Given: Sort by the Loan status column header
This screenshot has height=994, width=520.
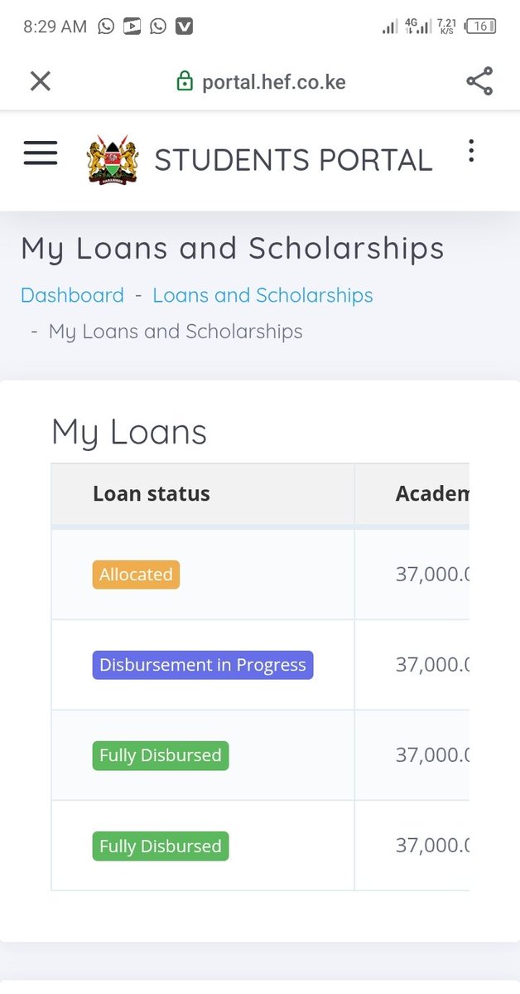Looking at the screenshot, I should pos(152,494).
